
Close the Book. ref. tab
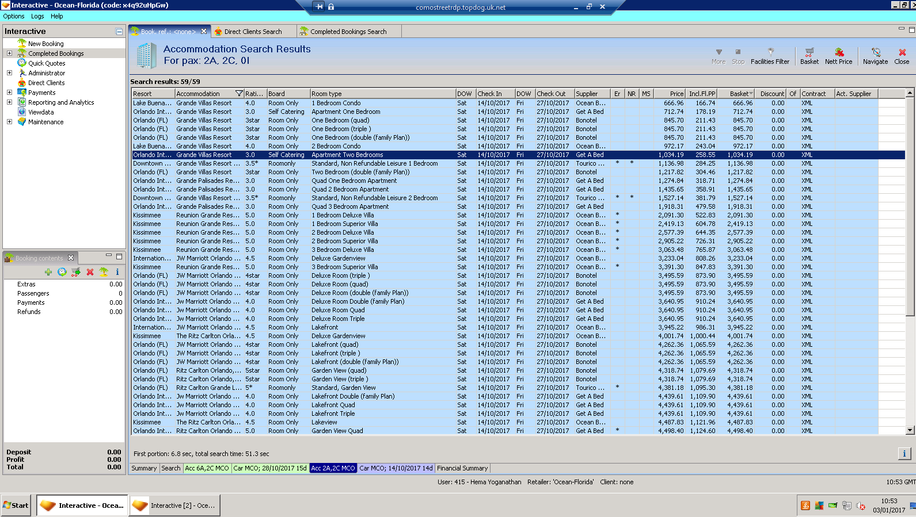204,32
